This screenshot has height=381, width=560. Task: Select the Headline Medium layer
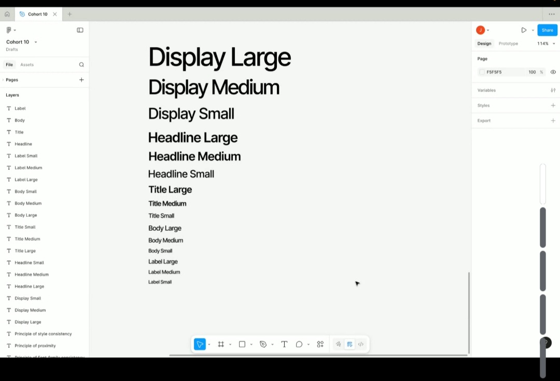coord(32,274)
